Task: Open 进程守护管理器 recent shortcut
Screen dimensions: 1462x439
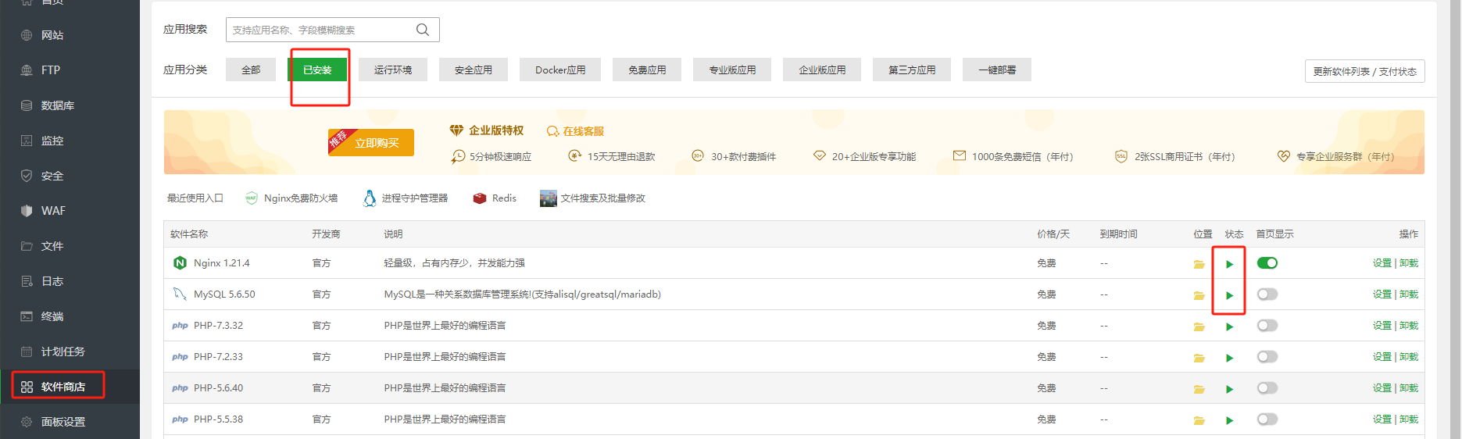Action: (x=406, y=198)
